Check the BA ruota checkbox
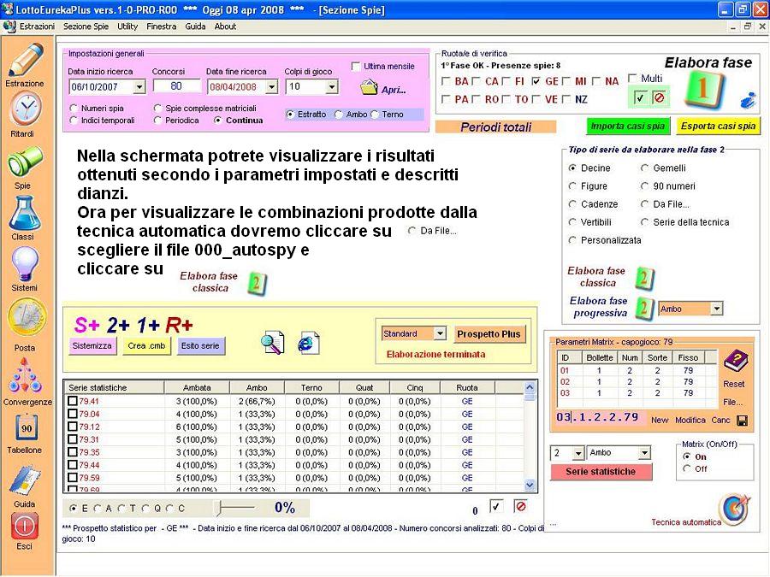770x577 pixels. tap(446, 81)
